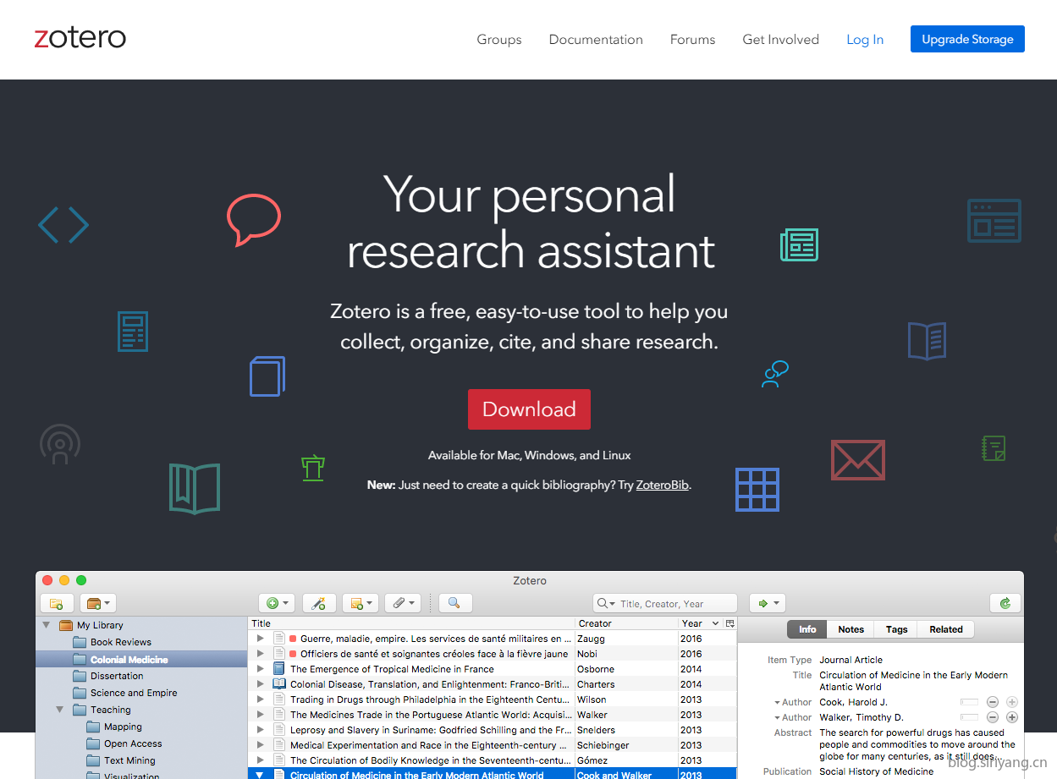The image size is (1057, 779).
Task: Click the Zotero logo in header
Action: coord(80,38)
